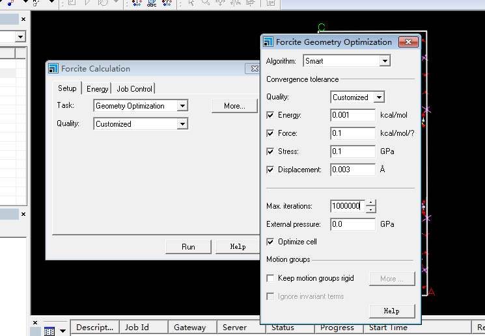Viewport: 485px width, 336px height.
Task: Click the red A axis label
Action: 432,292
